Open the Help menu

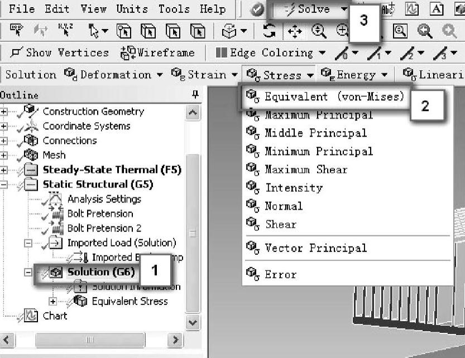point(213,9)
